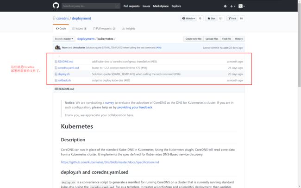Open the GitHub home logo
Viewport: 301px width, 188px height.
56,6
